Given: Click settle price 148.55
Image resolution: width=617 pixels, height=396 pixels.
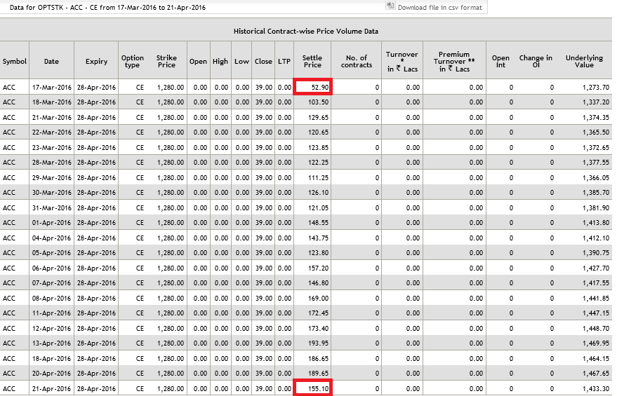Looking at the screenshot, I should 319,223.
